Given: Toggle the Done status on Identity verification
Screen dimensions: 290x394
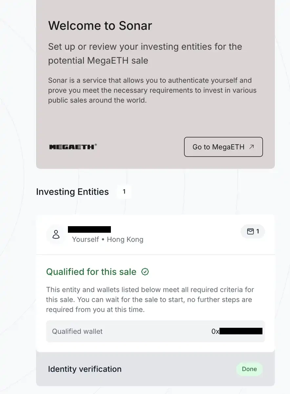Looking at the screenshot, I should pyautogui.click(x=249, y=369).
